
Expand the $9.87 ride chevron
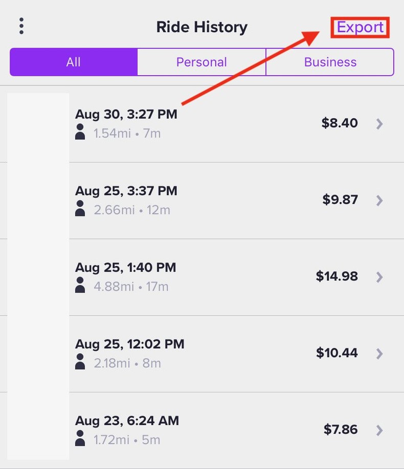point(379,200)
